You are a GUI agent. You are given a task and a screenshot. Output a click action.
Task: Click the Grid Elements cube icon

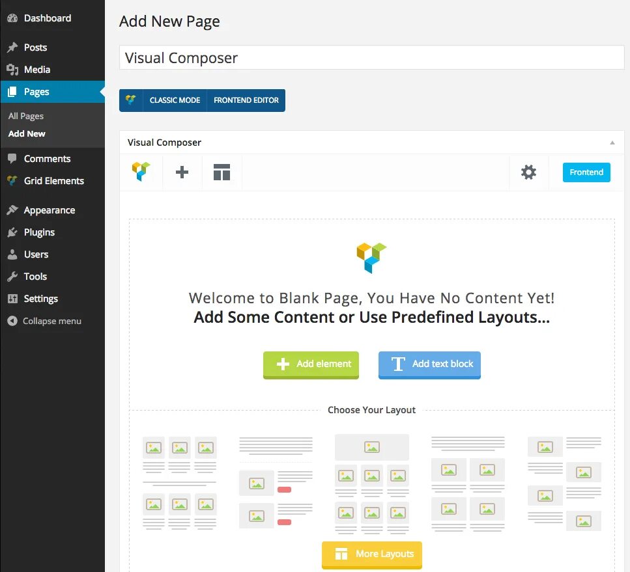pyautogui.click(x=12, y=181)
